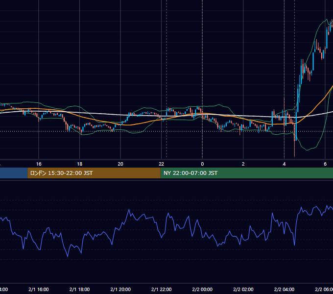Click the 2 hour label on price chart axis

click(x=243, y=164)
